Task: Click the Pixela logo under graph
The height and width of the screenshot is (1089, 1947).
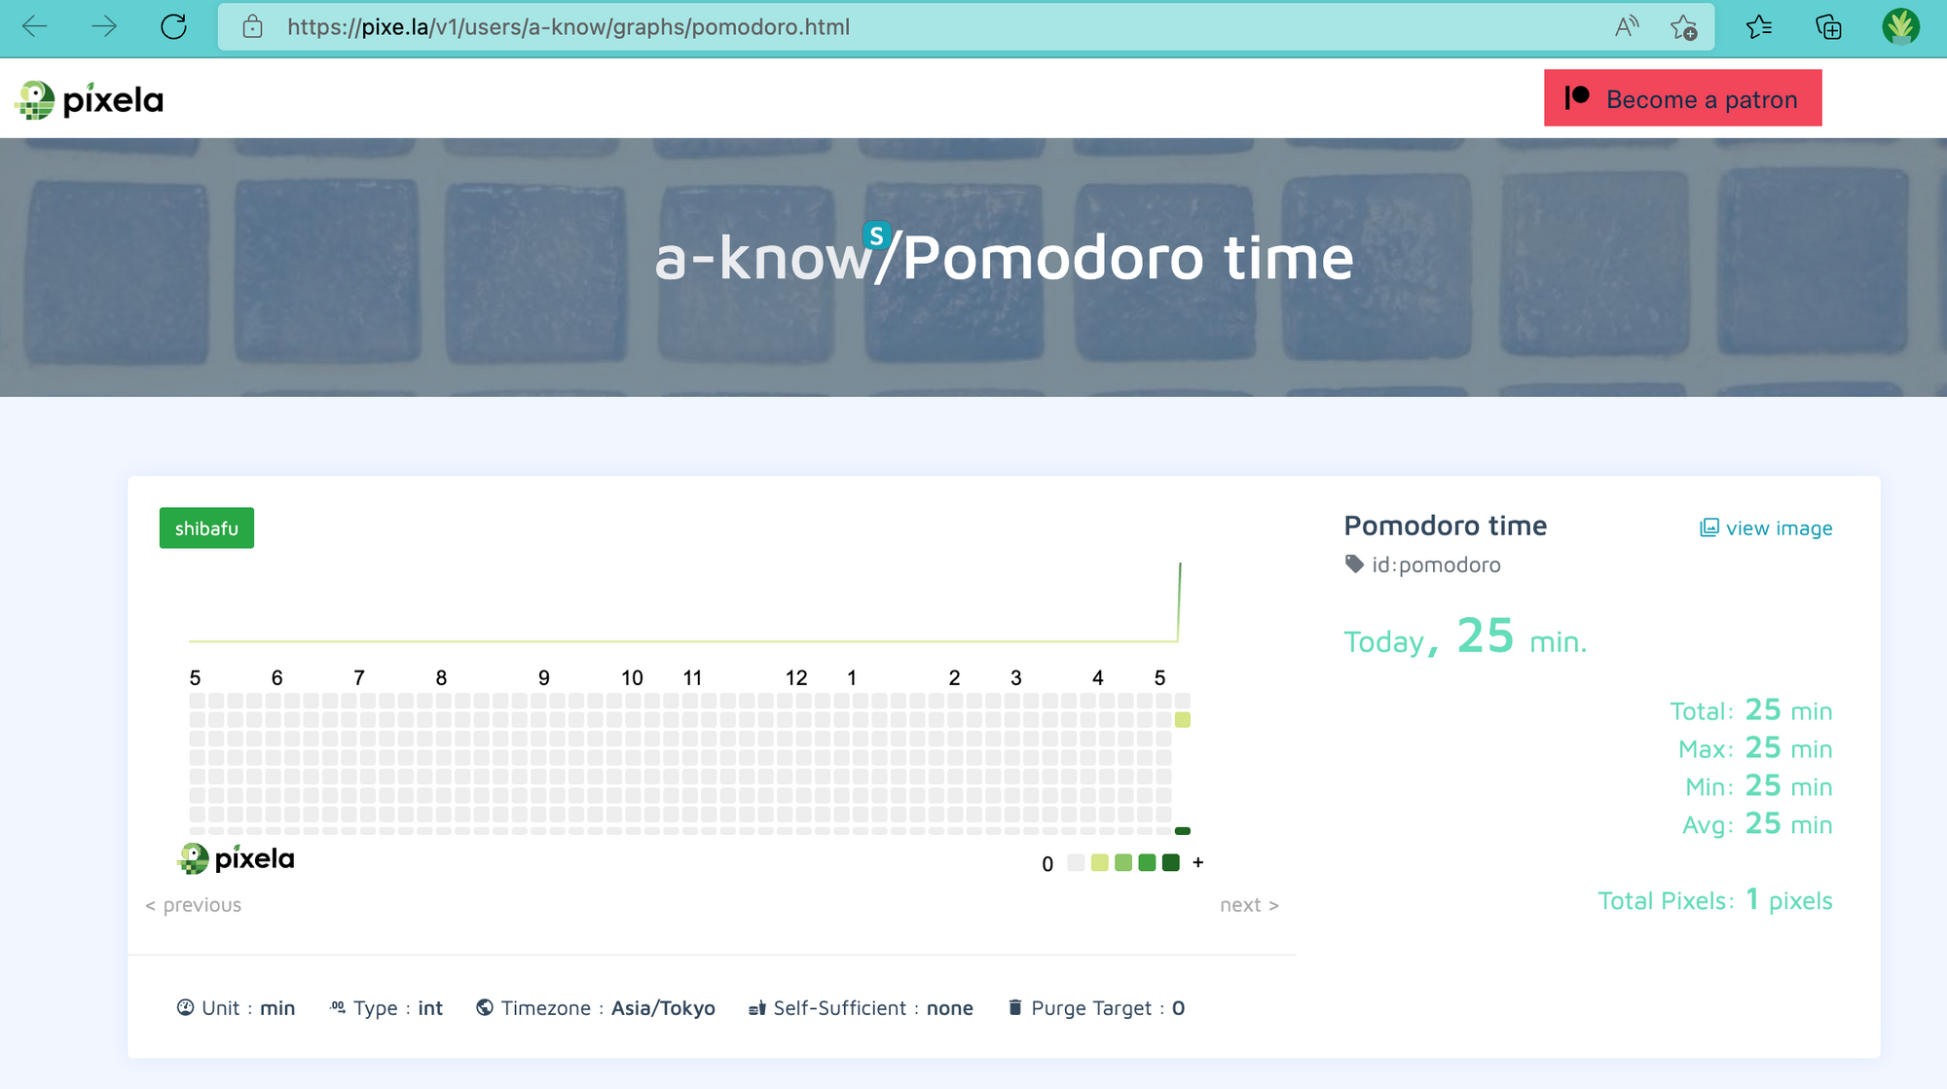Action: (x=236, y=859)
